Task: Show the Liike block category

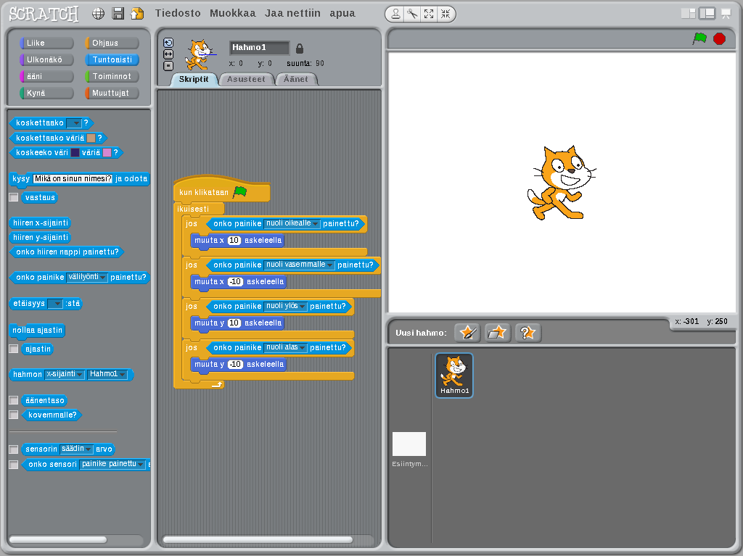Action: click(46, 43)
